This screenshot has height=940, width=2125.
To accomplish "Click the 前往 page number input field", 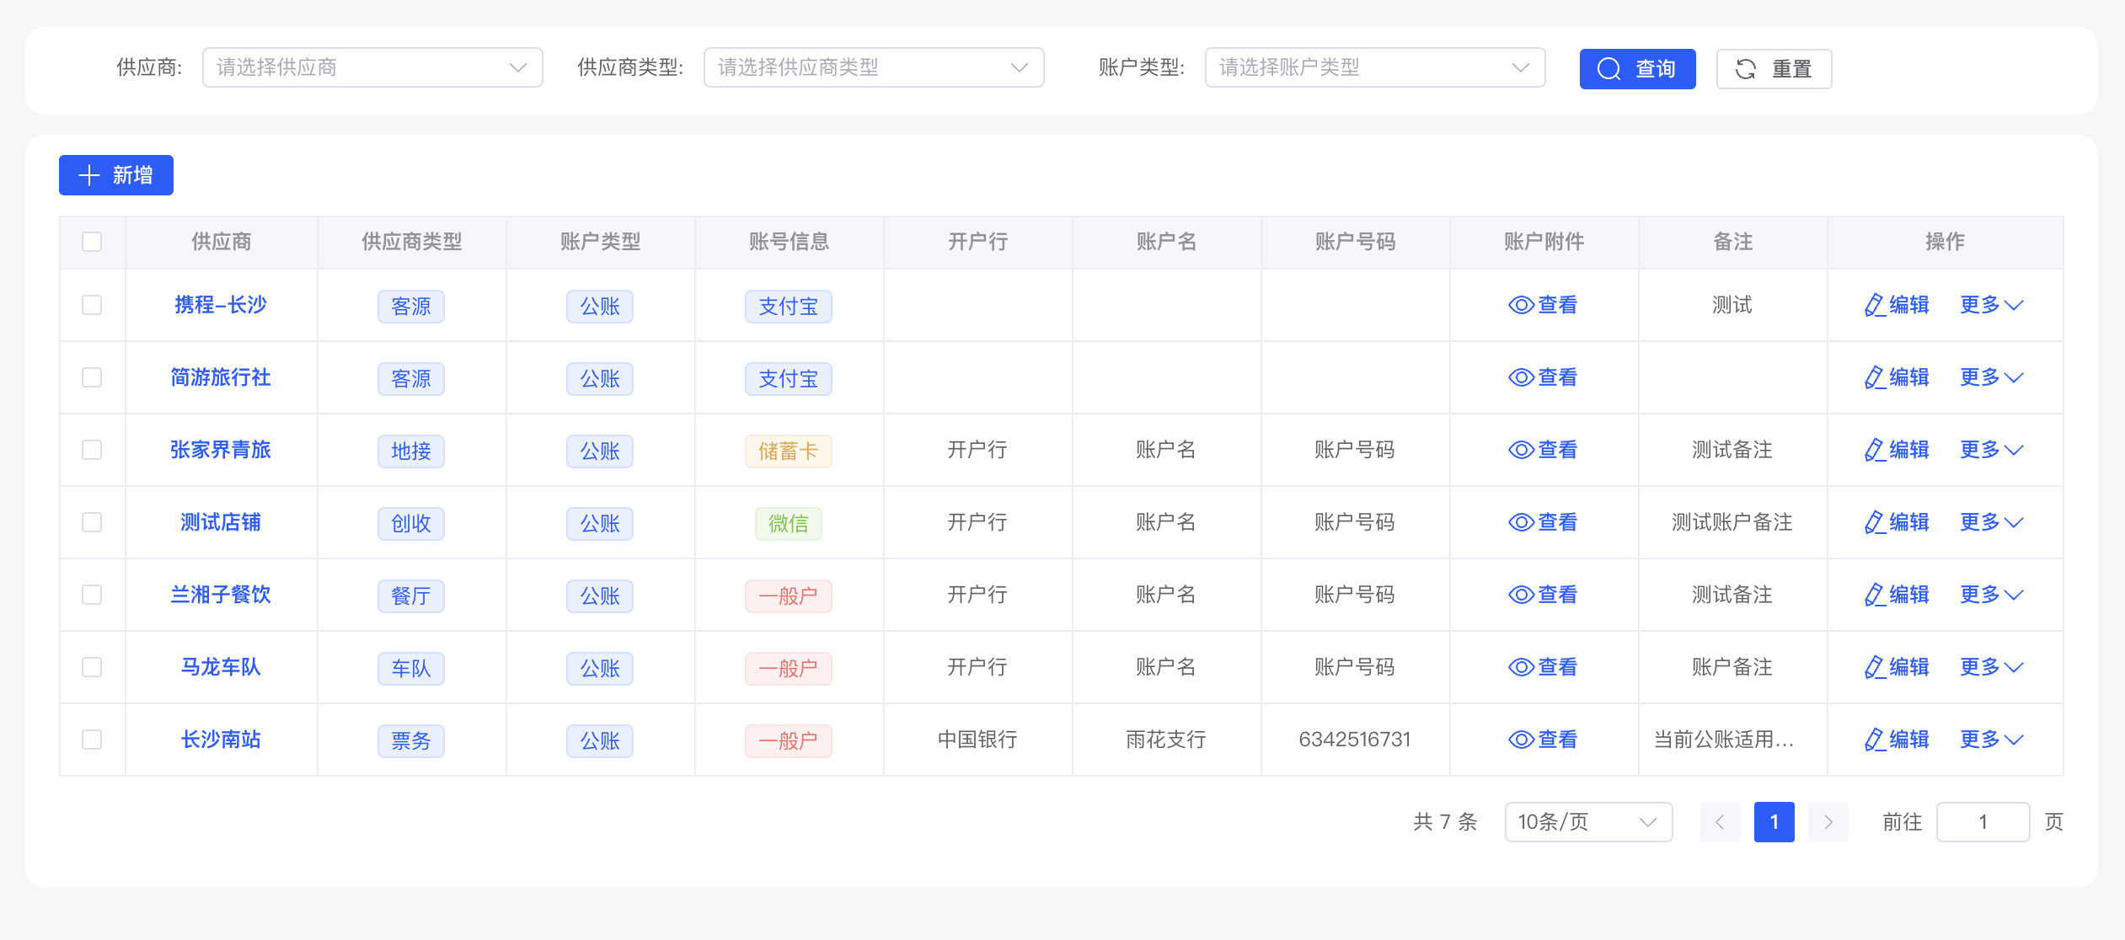I will point(1982,821).
